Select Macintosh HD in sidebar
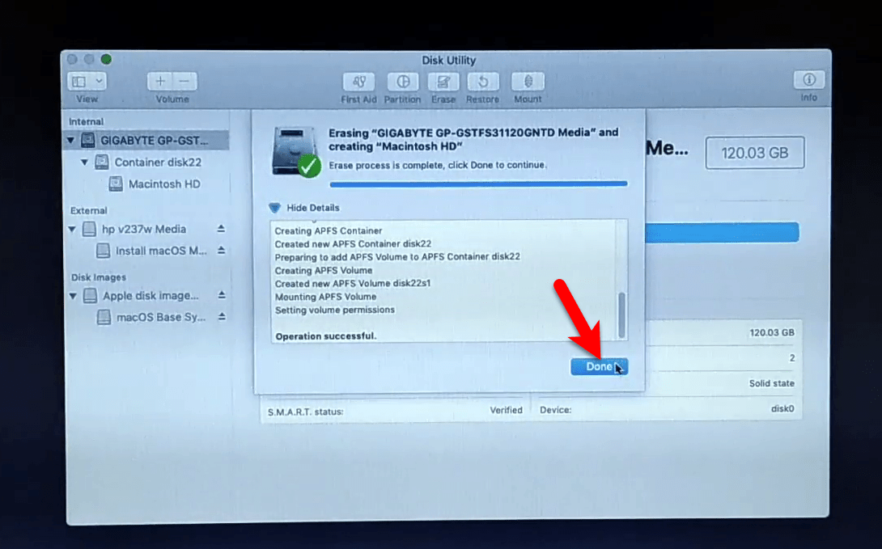 (x=164, y=184)
